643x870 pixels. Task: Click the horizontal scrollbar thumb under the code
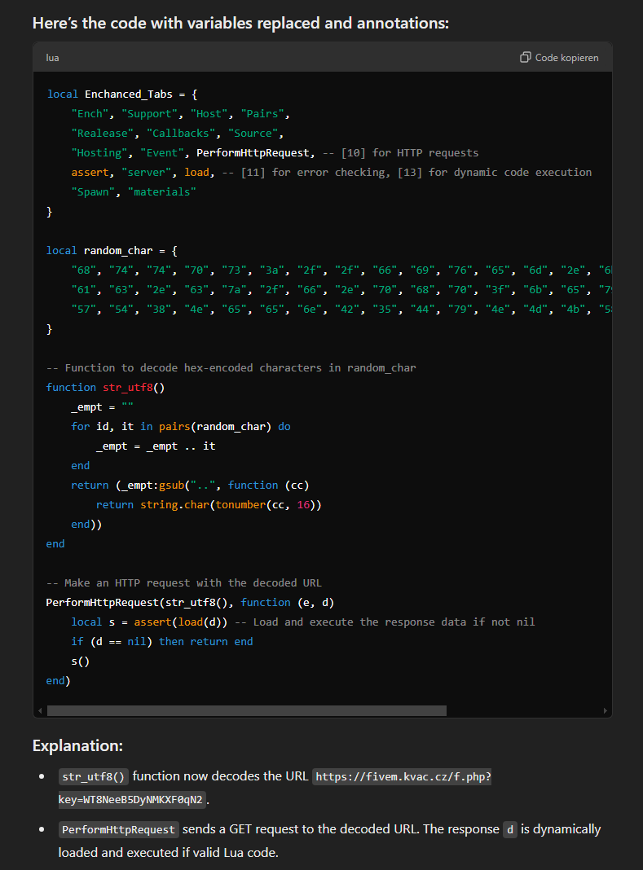pos(247,711)
